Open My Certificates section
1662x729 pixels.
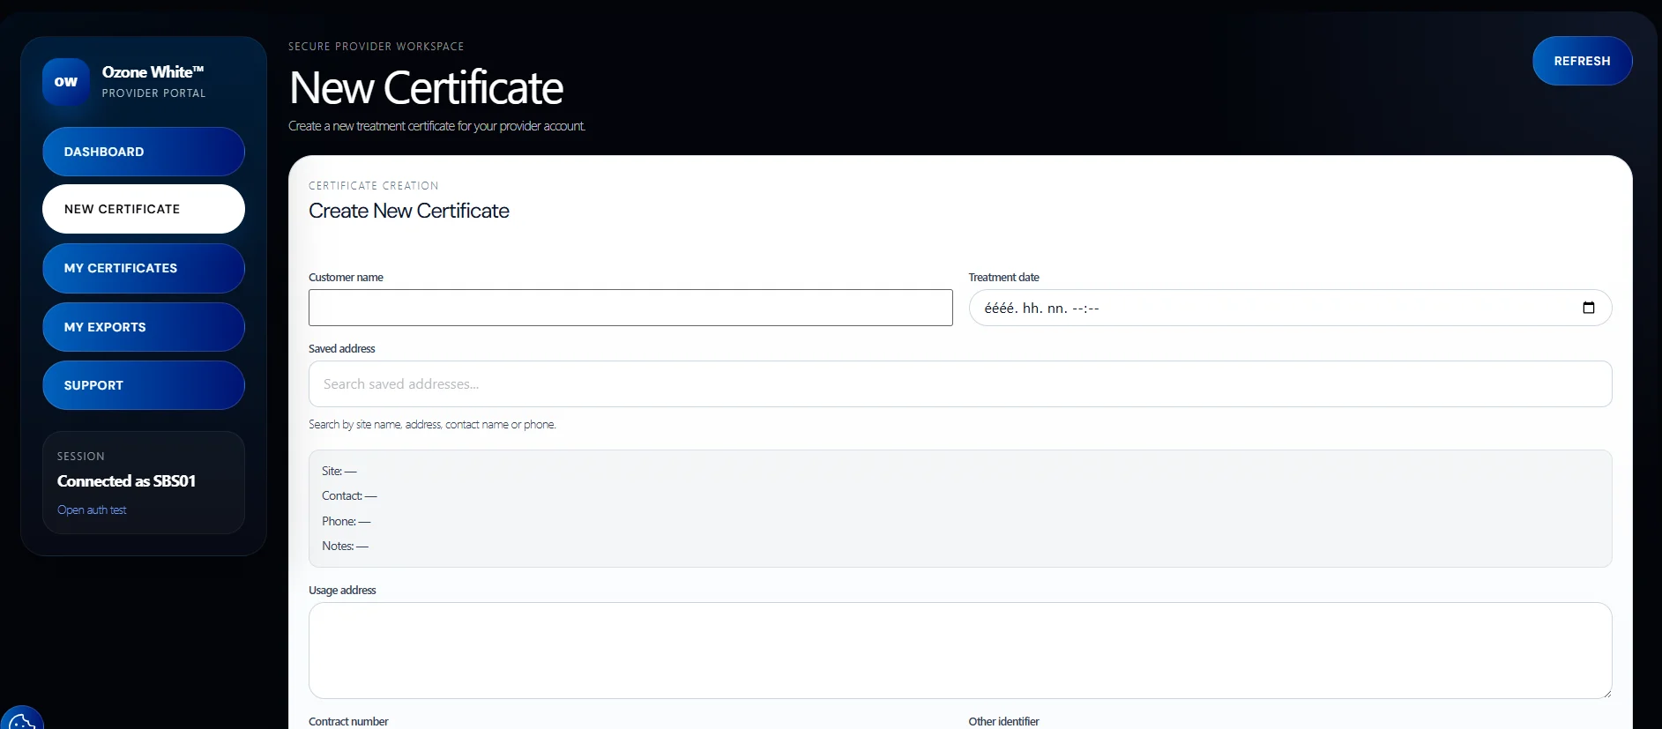pos(144,268)
